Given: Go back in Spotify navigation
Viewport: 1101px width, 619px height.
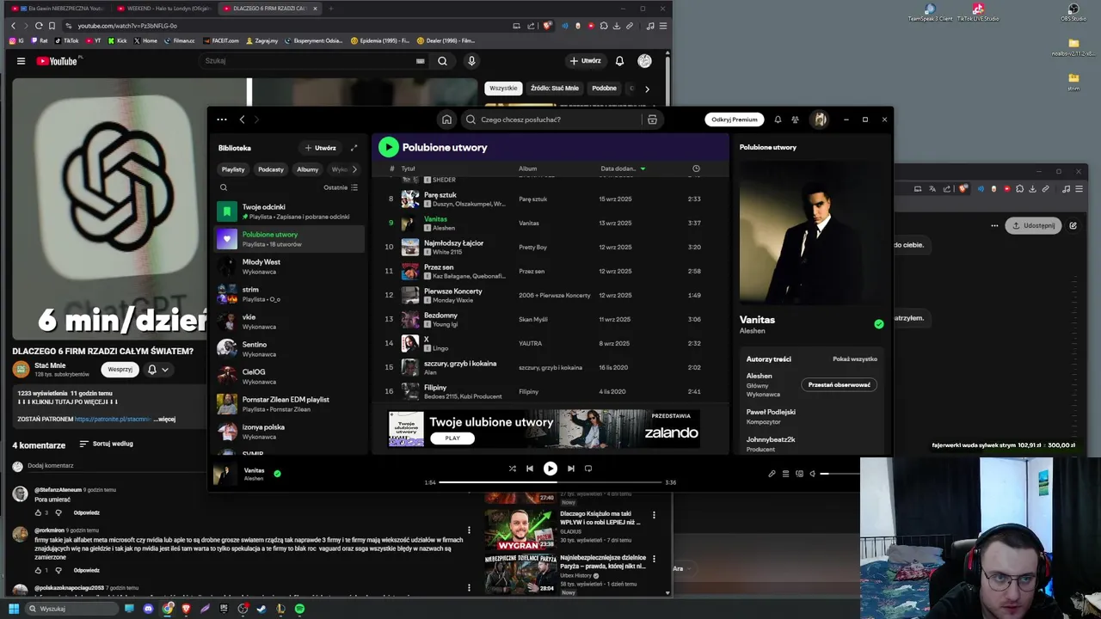Looking at the screenshot, I should 242,120.
